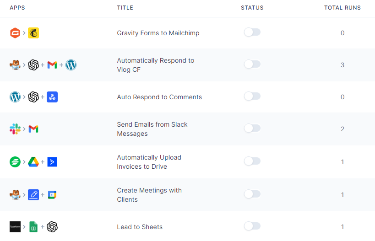Activate the Lead to Sheets status toggle
The image size is (375, 241).
(252, 226)
